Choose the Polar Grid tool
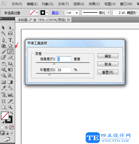 [x=4, y=46]
